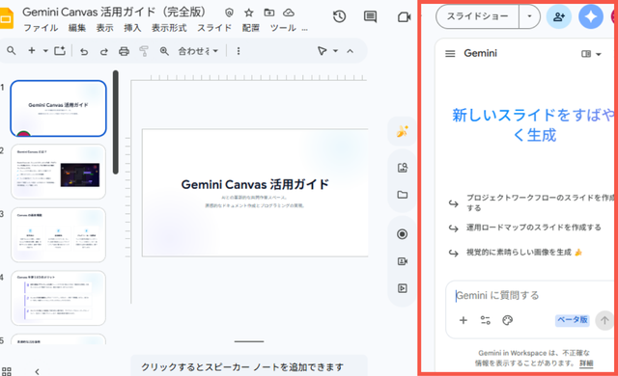Redo the last action
618x376 pixels.
(x=103, y=51)
